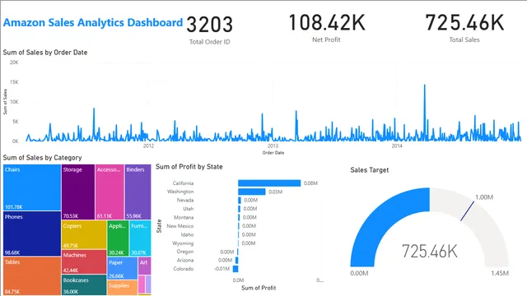Click the Sum of Profit by State title

[189, 167]
